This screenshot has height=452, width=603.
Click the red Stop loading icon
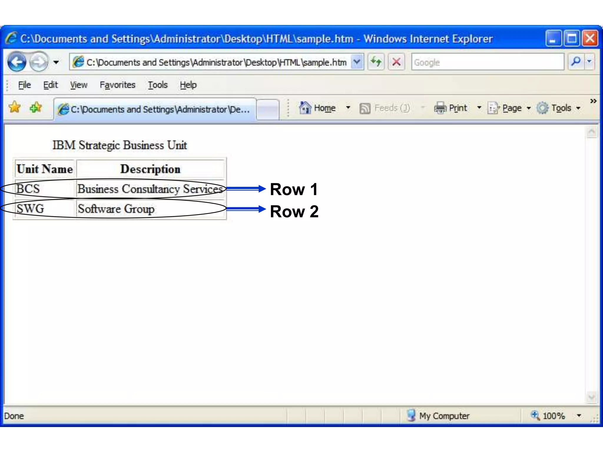(396, 62)
